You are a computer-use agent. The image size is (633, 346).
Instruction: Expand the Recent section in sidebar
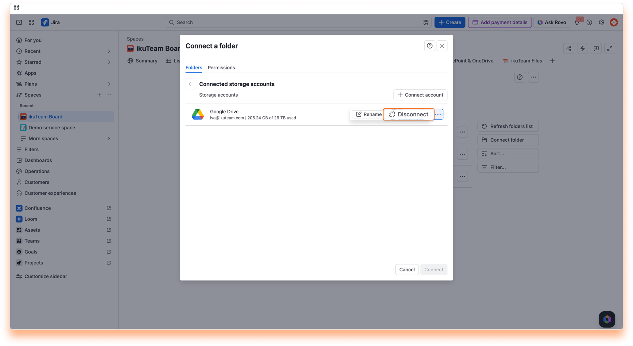click(109, 51)
